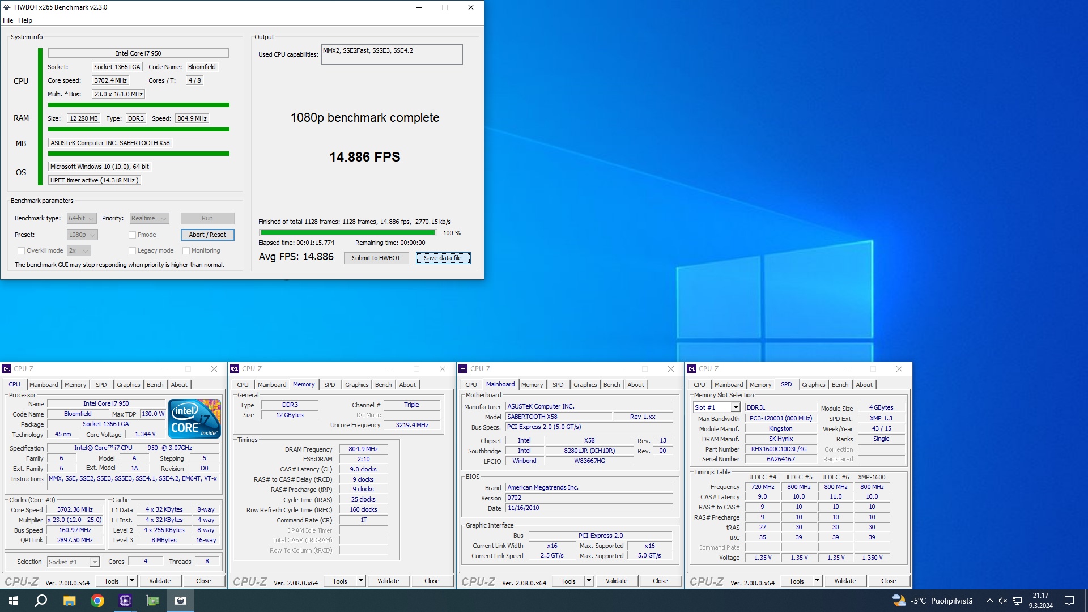The height and width of the screenshot is (612, 1088).
Task: Open Priority Realtime dropdown
Action: 150,218
